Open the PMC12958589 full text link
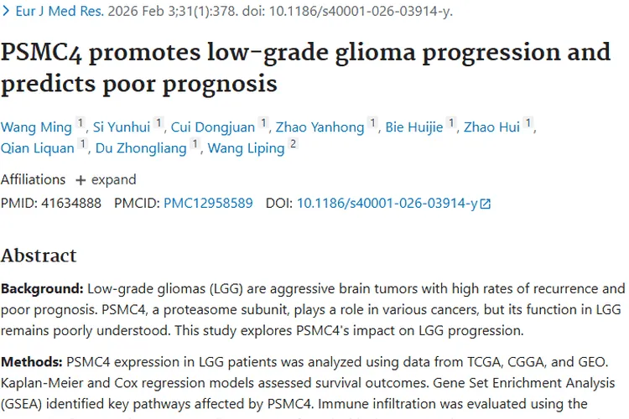Viewport: 629px width, 419px height. pos(208,203)
